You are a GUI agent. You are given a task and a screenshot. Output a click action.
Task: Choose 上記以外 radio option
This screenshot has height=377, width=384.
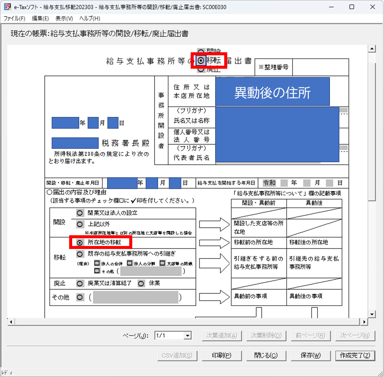80,224
